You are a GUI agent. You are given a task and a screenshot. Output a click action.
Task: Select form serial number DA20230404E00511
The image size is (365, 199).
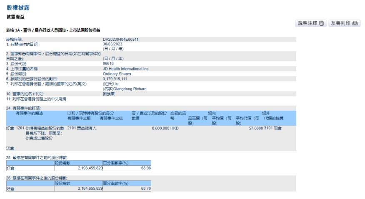pyautogui.click(x=120, y=39)
